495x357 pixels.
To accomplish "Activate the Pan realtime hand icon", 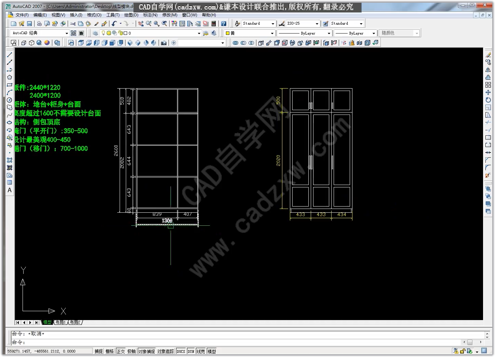I will (141, 24).
